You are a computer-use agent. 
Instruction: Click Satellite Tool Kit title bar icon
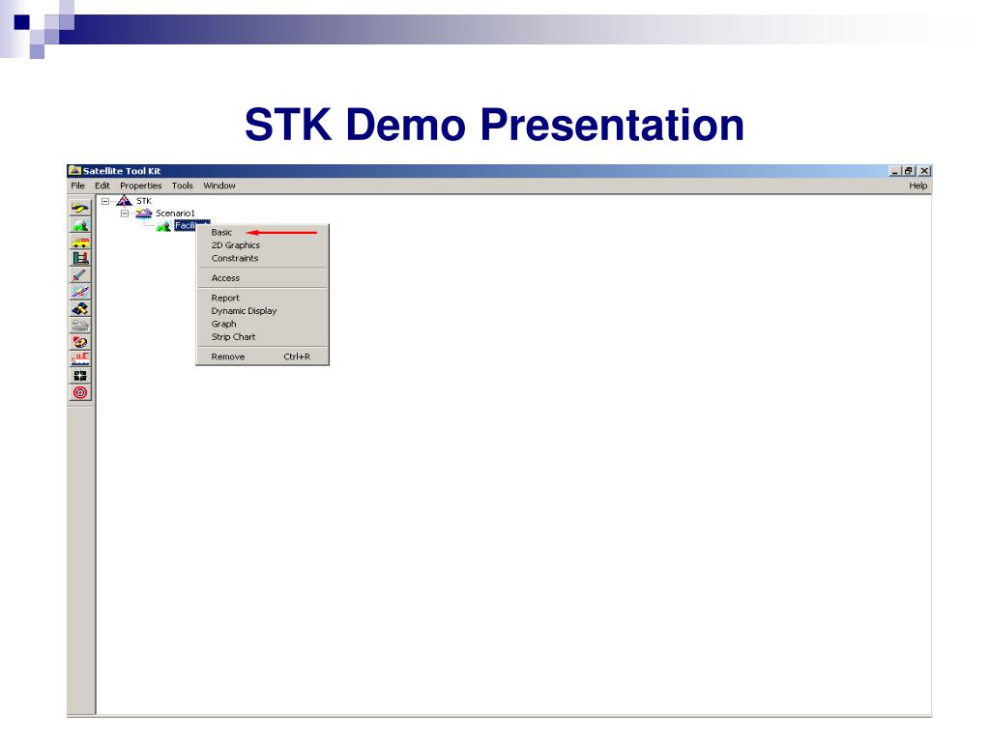click(75, 170)
